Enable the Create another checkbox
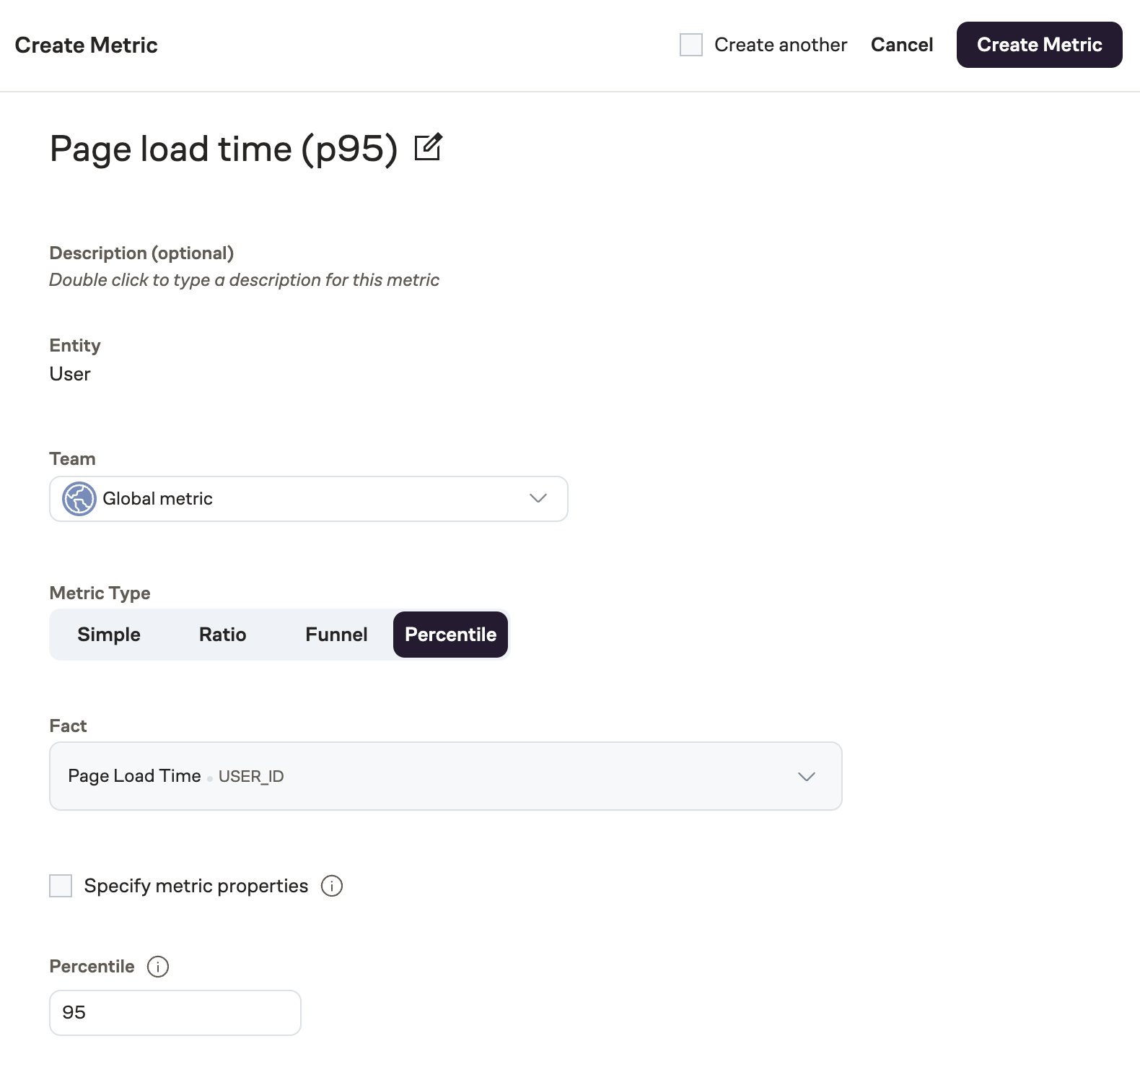This screenshot has width=1140, height=1067. click(690, 45)
